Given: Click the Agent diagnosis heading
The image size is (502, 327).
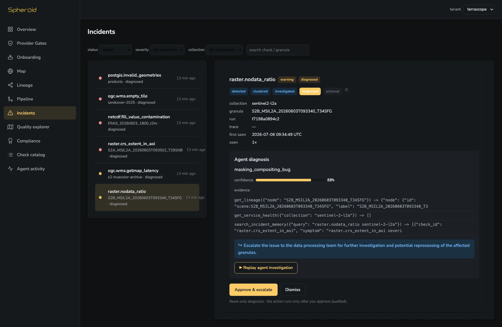Looking at the screenshot, I should (252, 159).
